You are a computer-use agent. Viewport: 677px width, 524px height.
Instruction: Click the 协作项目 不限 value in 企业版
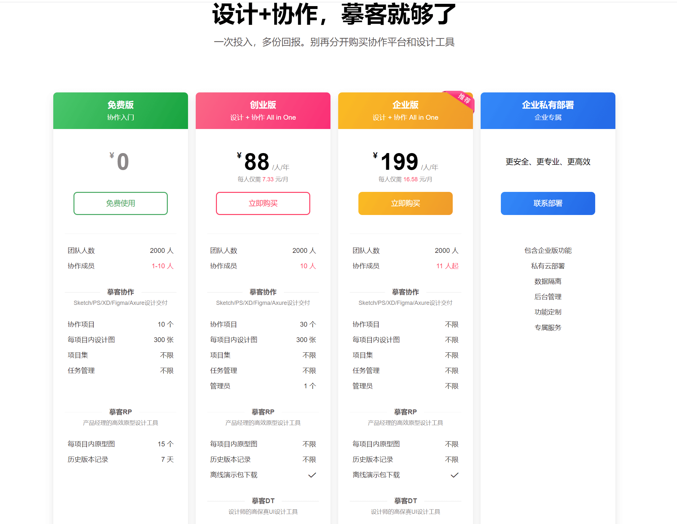tap(452, 324)
